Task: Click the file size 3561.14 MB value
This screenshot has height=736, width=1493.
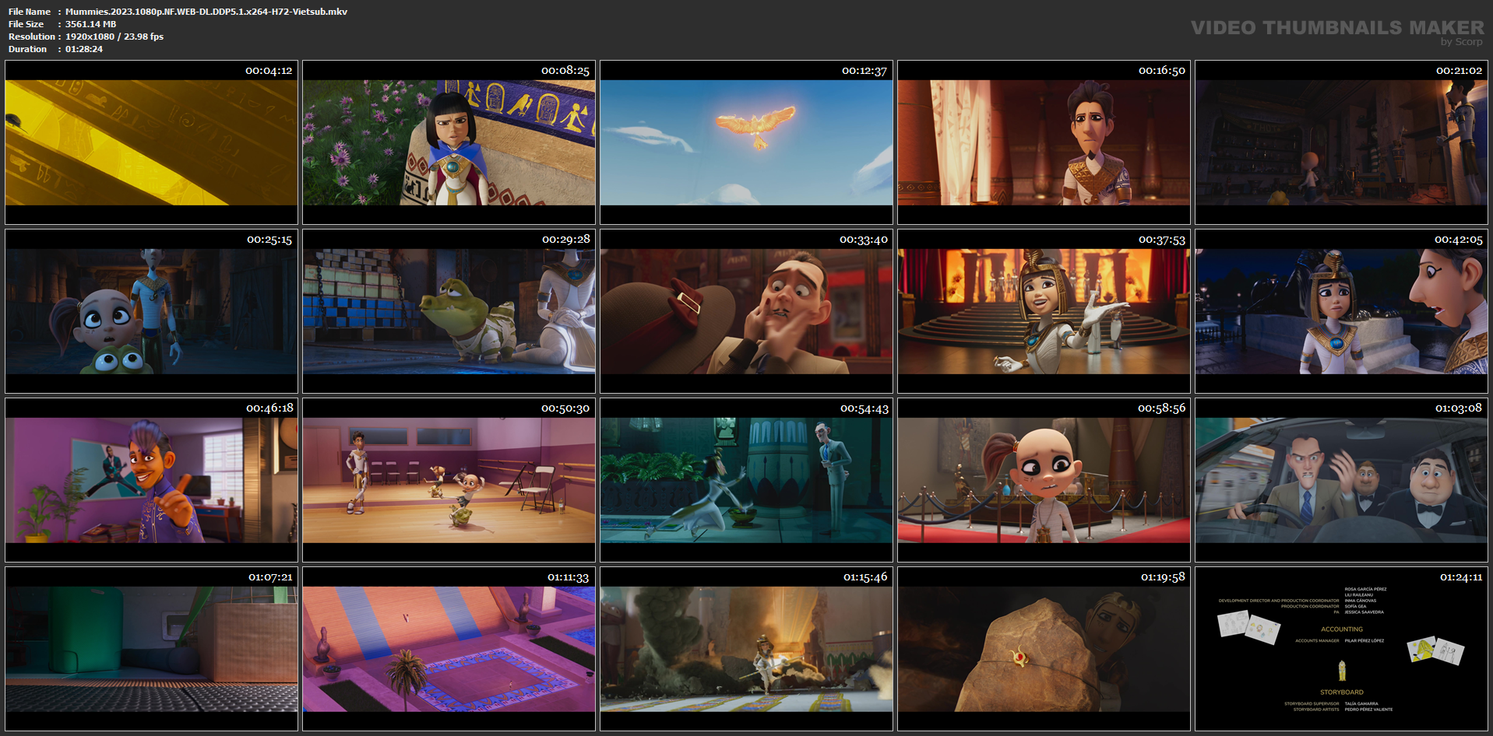Action: coord(90,24)
